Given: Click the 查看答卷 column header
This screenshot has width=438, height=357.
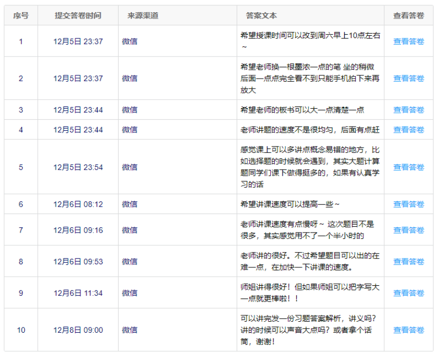Looking at the screenshot, I should point(408,16).
